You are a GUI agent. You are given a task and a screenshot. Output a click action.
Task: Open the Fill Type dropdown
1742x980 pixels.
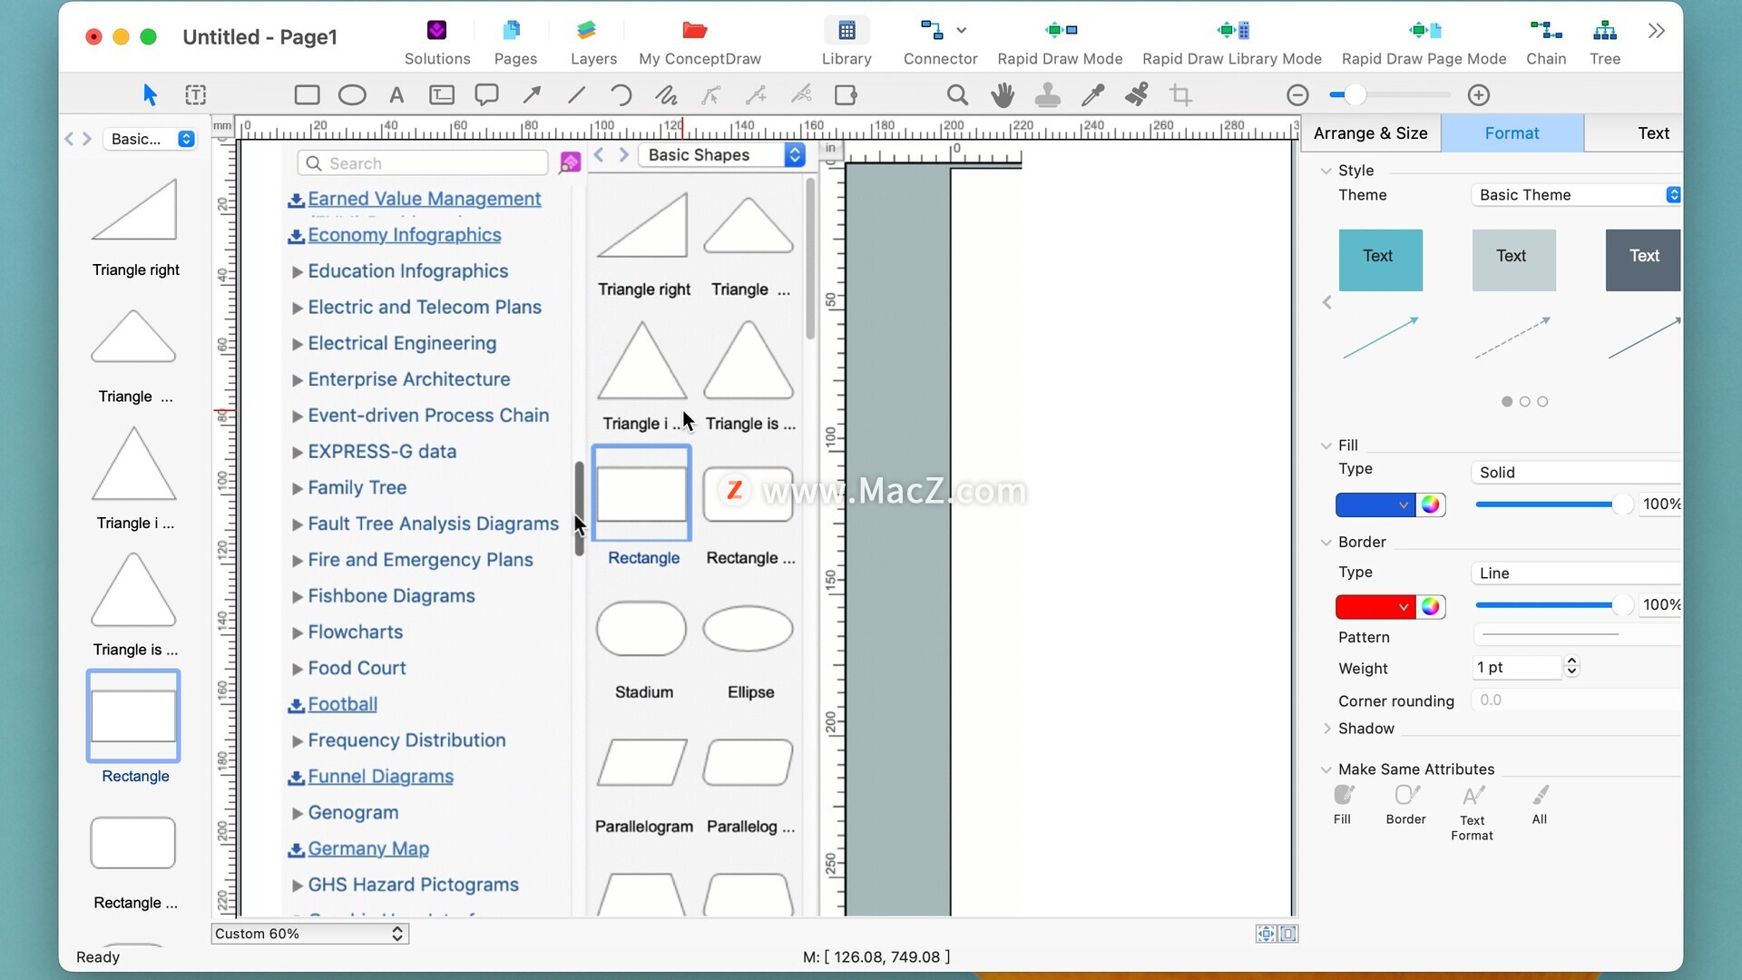[x=1577, y=472]
